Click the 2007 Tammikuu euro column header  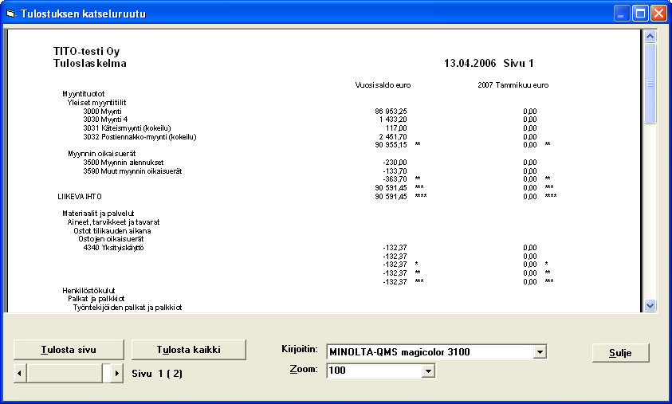tap(513, 84)
